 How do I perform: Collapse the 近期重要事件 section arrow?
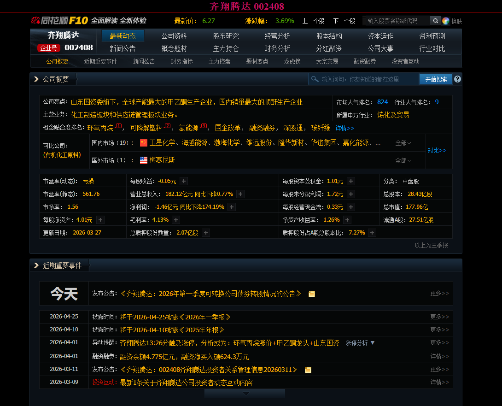point(36,265)
